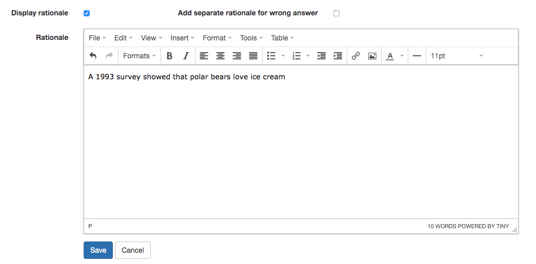Open the Formats dropdown
This screenshot has width=536, height=264.
[140, 56]
